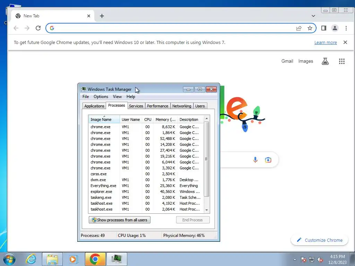Image resolution: width=355 pixels, height=266 pixels.
Task: Open the Gmail link
Action: pos(287,61)
